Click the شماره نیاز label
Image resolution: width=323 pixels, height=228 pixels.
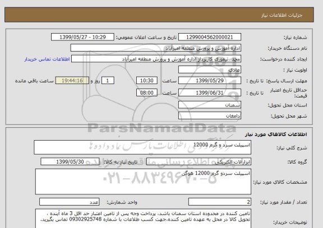tap(295, 38)
